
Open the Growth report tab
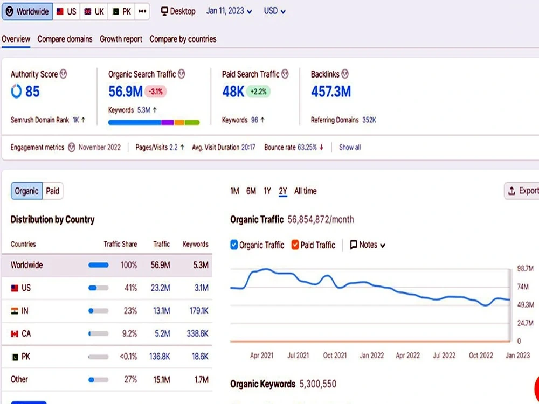(x=121, y=39)
